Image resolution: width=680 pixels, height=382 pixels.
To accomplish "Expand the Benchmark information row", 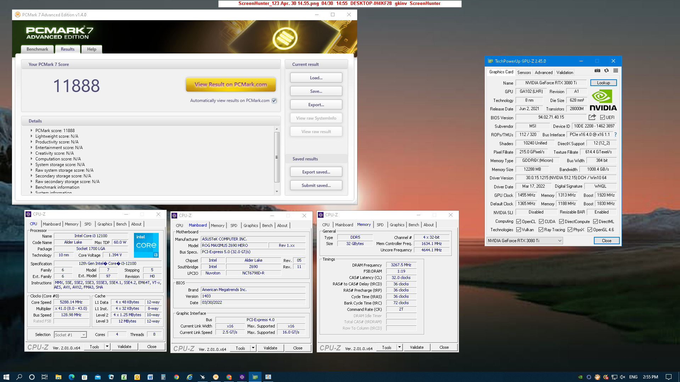I will pos(32,187).
